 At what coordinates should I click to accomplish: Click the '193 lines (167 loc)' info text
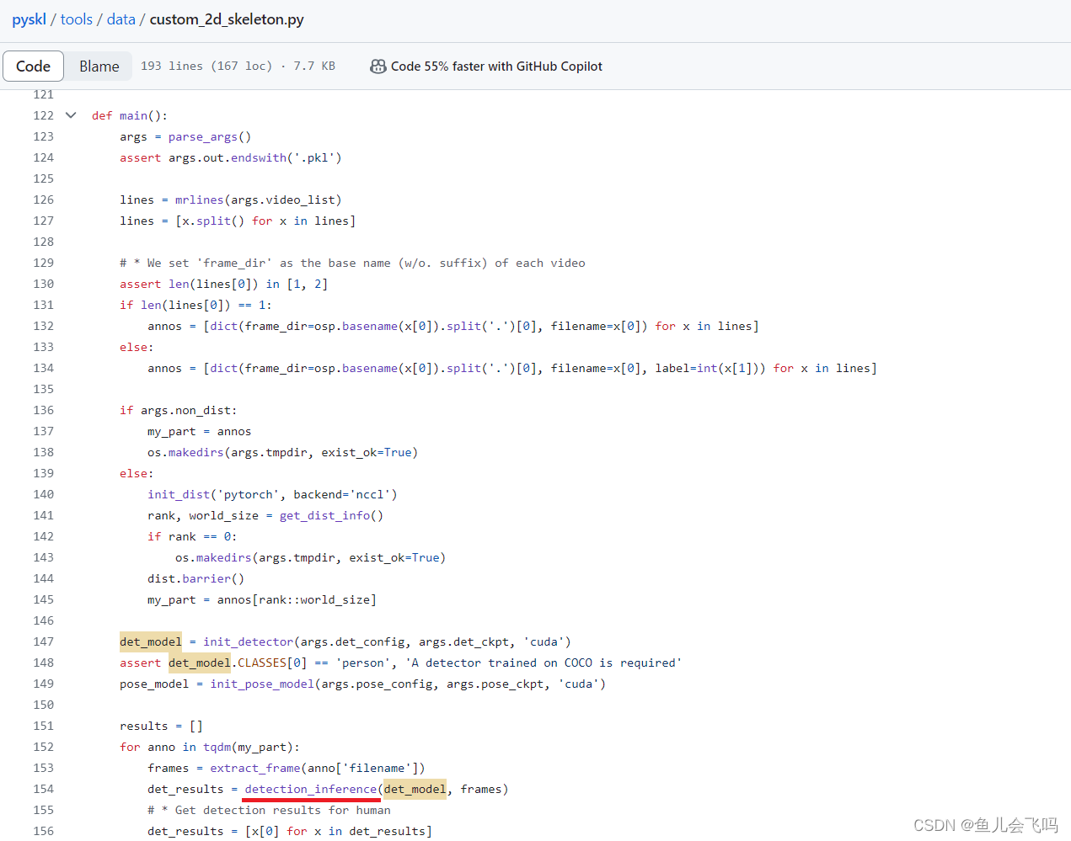(207, 66)
